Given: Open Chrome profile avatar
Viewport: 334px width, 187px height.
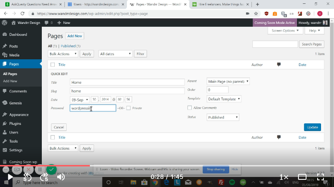Looking at the screenshot, I should (320, 13).
